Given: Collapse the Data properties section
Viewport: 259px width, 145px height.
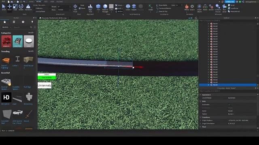Looking at the screenshot, I should 201,101.
